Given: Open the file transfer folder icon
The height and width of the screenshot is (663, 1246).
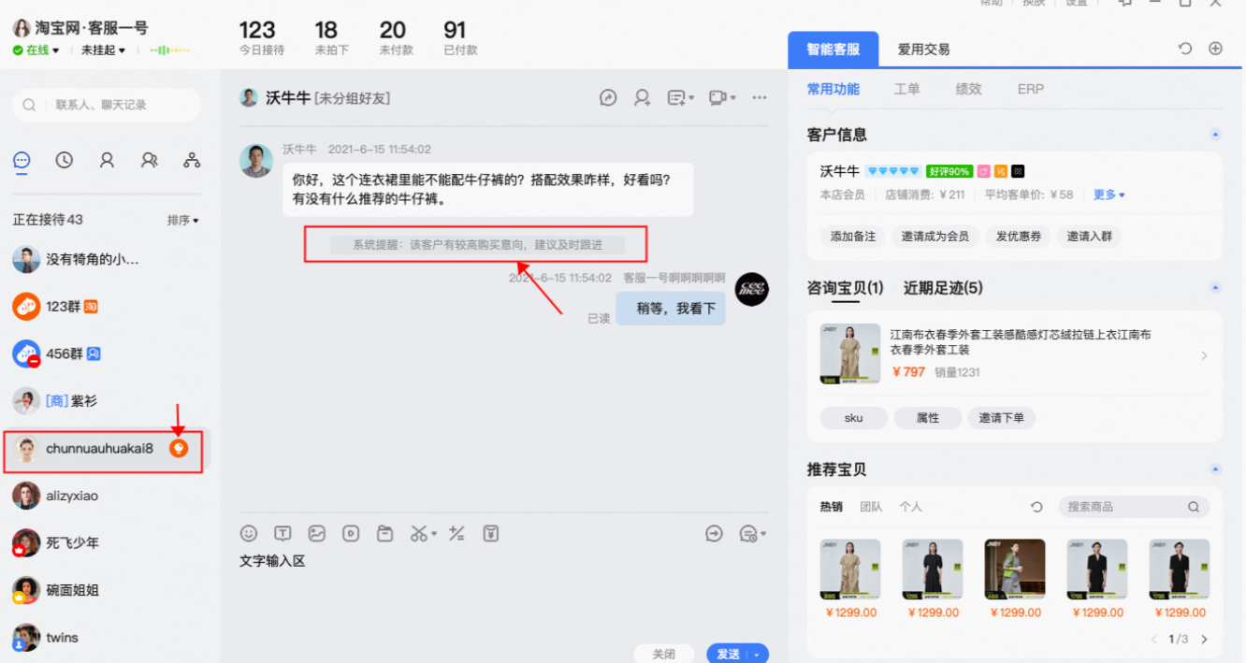Looking at the screenshot, I should [x=384, y=533].
